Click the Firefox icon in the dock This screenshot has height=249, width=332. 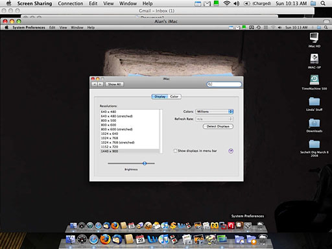tap(105, 239)
